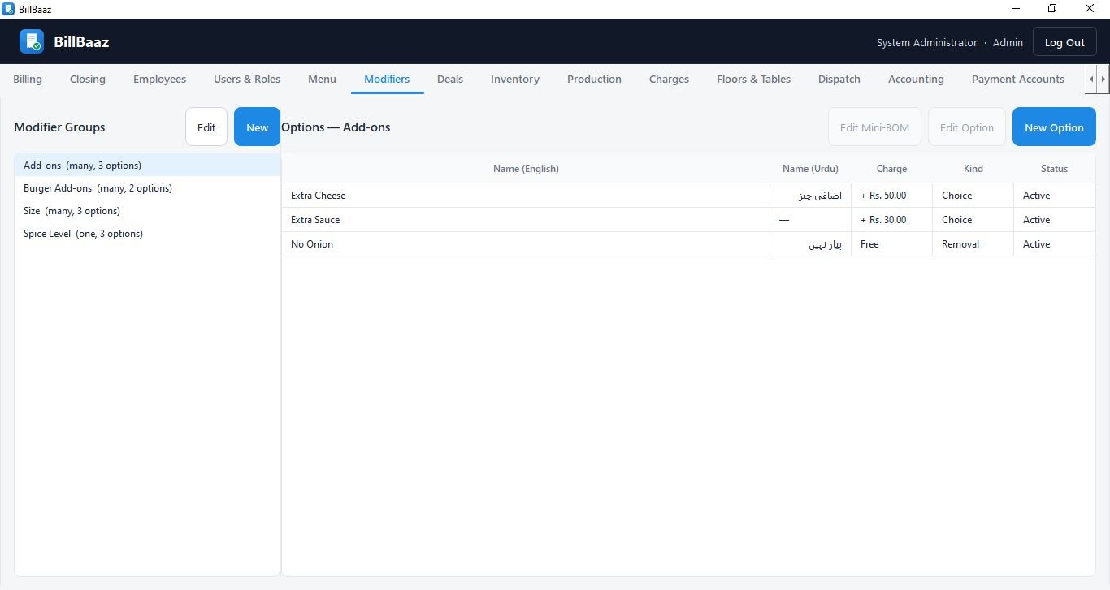
Task: Select the Extra Sauce option row
Action: tap(688, 219)
